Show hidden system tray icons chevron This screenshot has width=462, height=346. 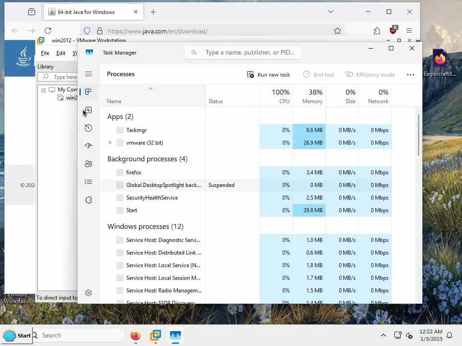point(383,335)
